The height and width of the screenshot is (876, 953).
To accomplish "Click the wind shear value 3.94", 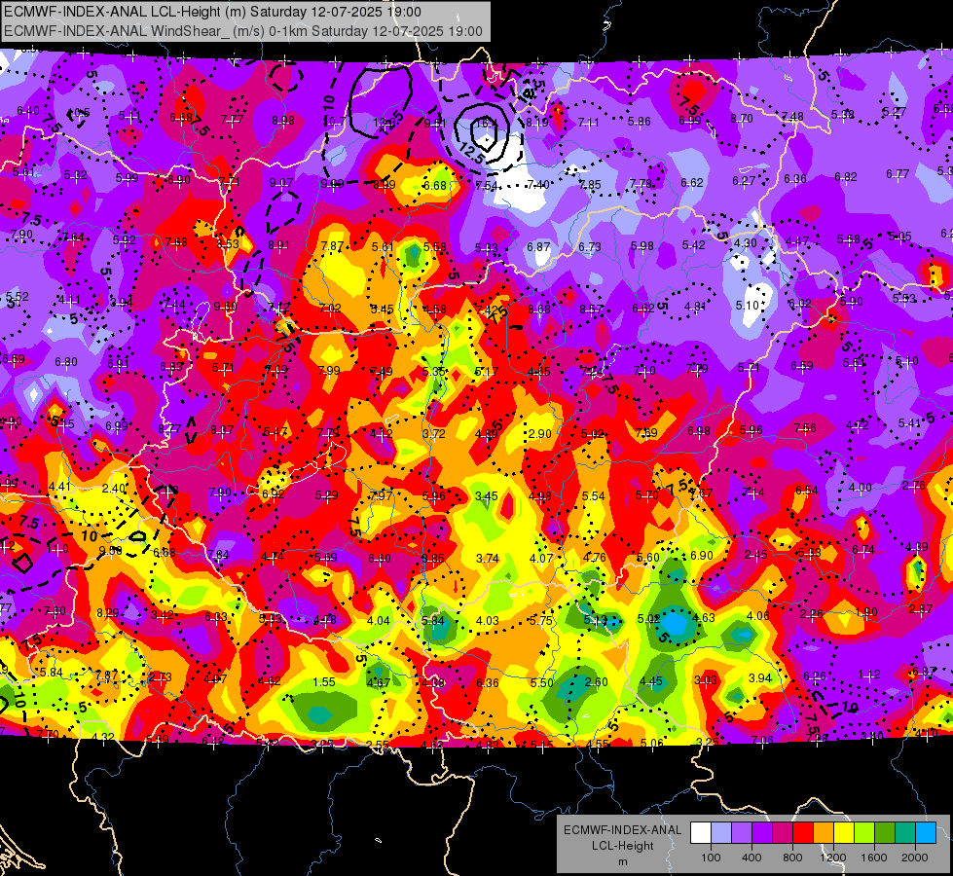I will click(x=759, y=678).
